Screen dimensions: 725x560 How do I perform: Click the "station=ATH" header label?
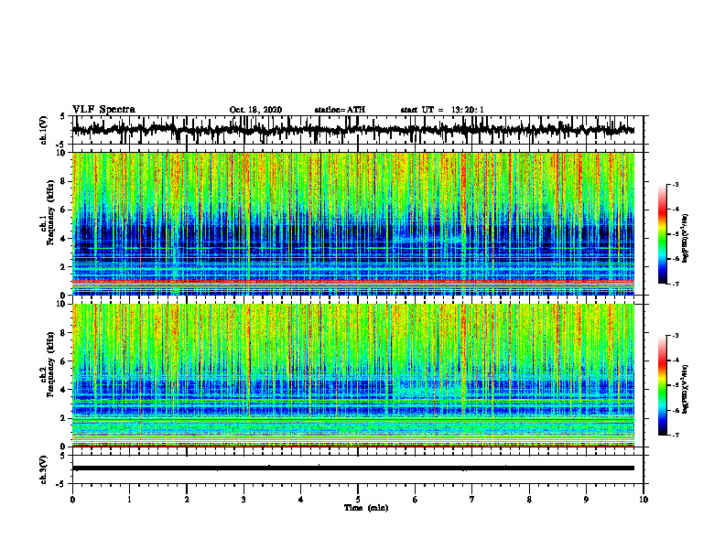340,110
